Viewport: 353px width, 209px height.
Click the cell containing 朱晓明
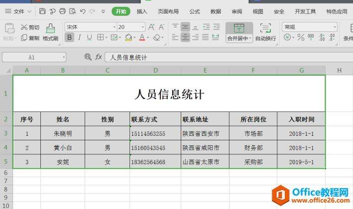[63, 133]
